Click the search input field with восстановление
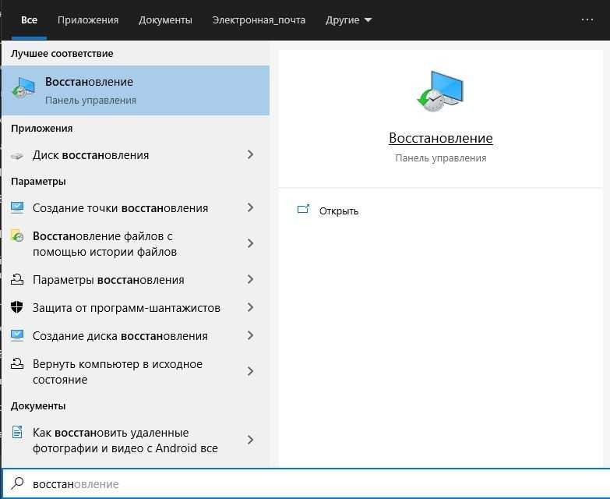The height and width of the screenshot is (499, 610). [305, 484]
